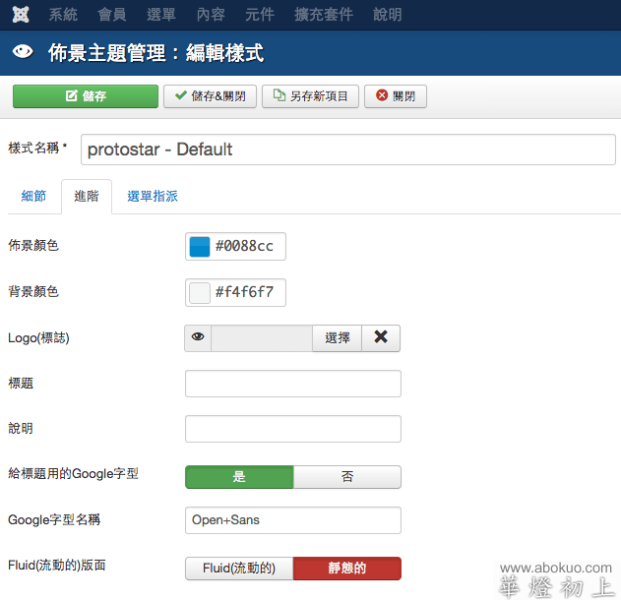
Task: Click the red 關閉 close button
Action: pos(396,96)
